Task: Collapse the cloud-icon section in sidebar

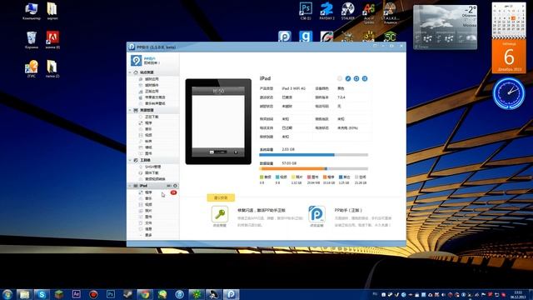Action: tap(130, 72)
